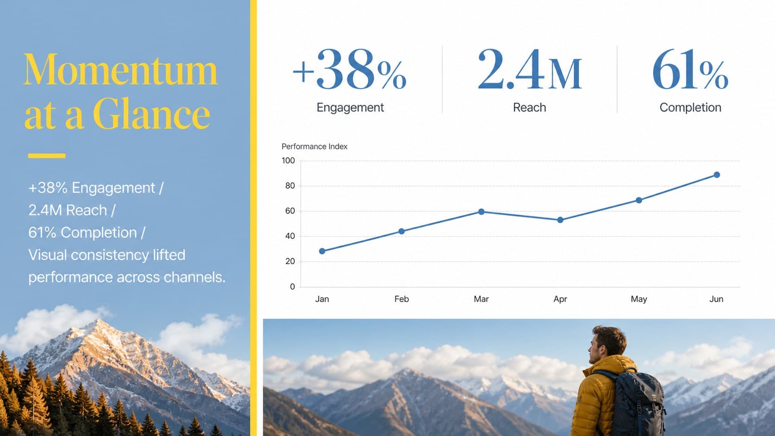
Task: Click the Apr axis label
Action: [x=560, y=299]
